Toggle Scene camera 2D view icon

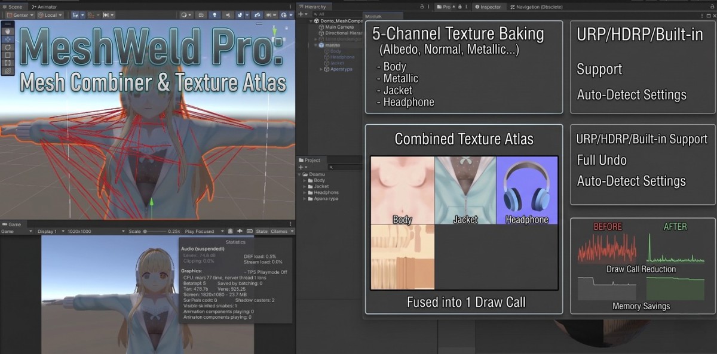pyautogui.click(x=201, y=15)
